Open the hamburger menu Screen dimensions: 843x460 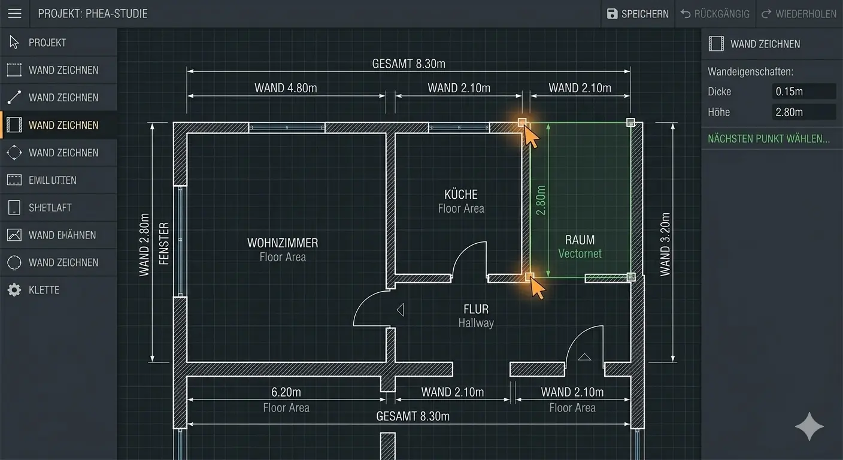(14, 14)
